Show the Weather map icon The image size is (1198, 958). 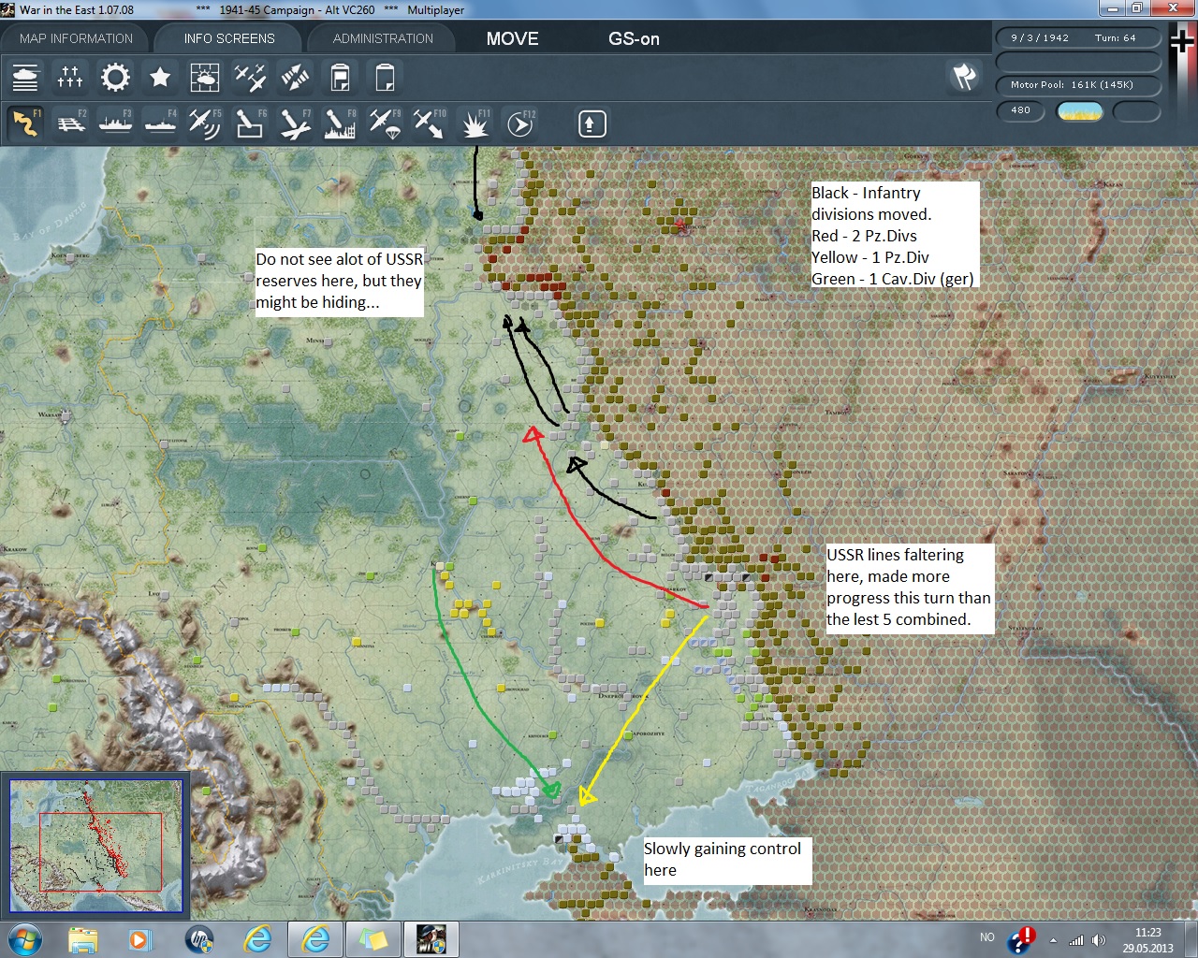coord(205,77)
